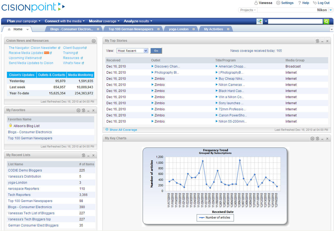This screenshot has width=334, height=231.
Task: Click the green search magnifier button
Action: click(x=326, y=21)
